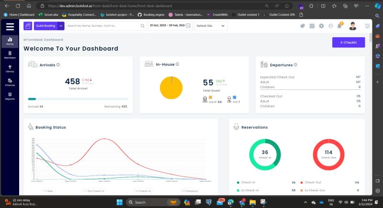Open Finance section in the sidebar

(10, 83)
